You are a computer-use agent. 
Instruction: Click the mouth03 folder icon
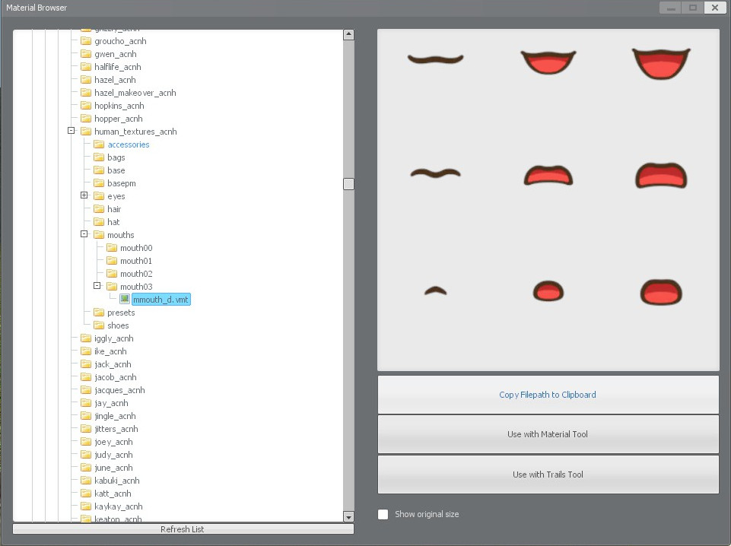coord(112,287)
